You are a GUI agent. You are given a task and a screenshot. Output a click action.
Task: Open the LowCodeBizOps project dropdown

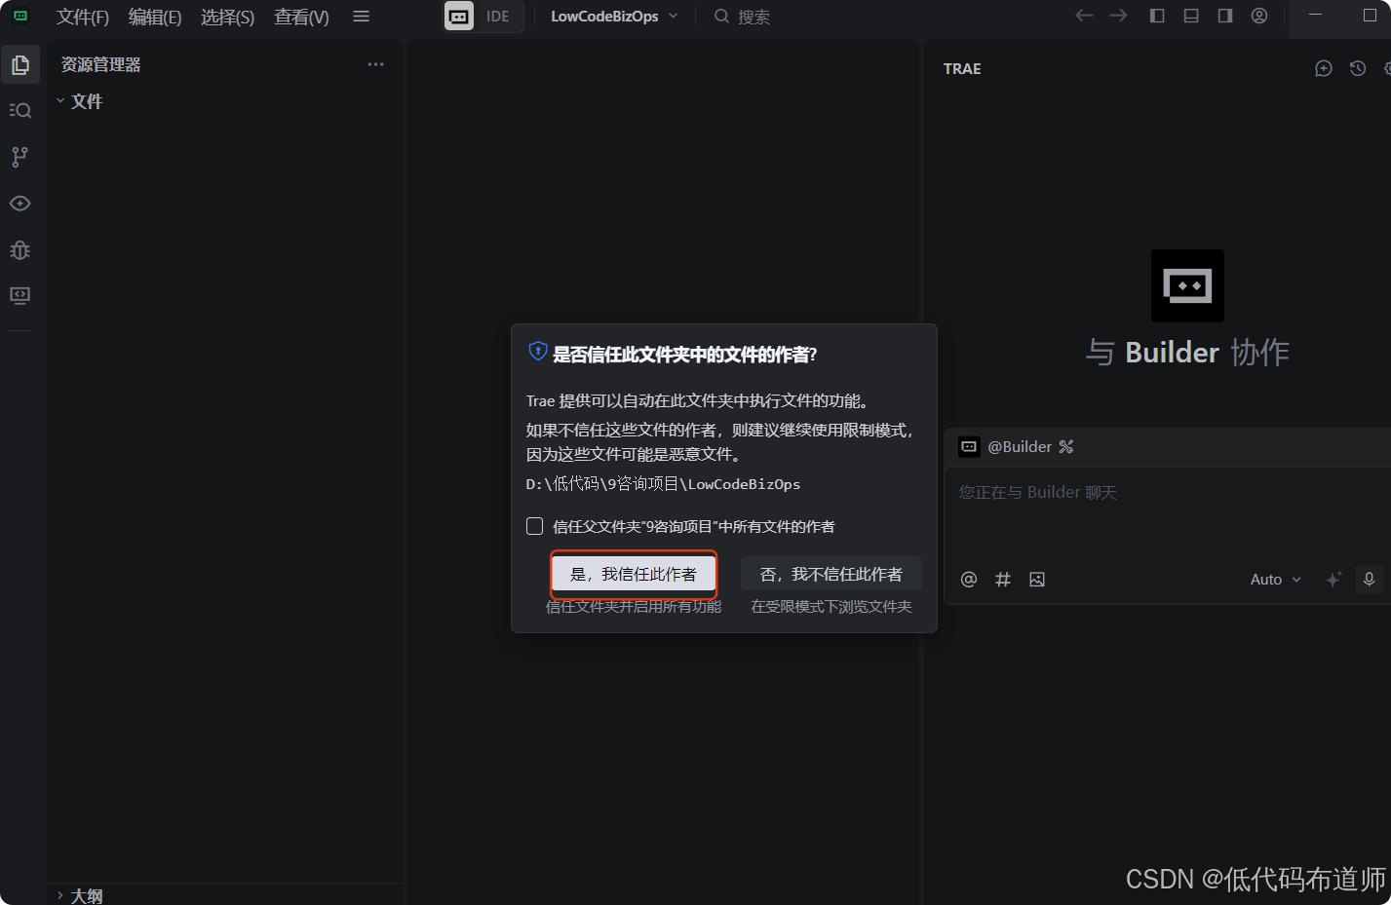coord(614,16)
